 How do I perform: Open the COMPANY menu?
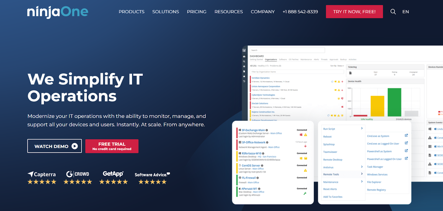pyautogui.click(x=263, y=12)
